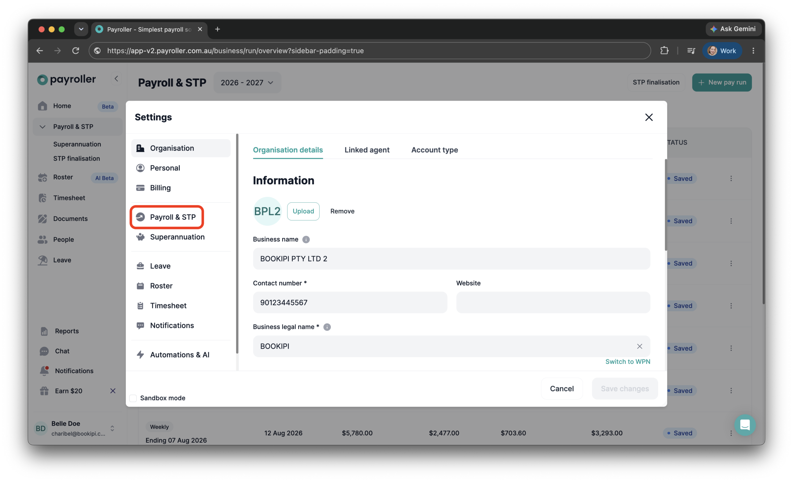The width and height of the screenshot is (793, 482).
Task: Click Remove logo link
Action: point(342,211)
